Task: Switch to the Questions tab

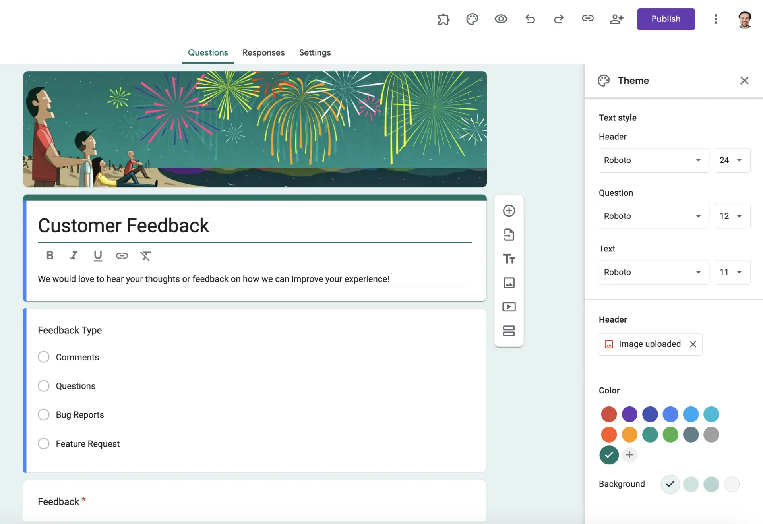Action: [x=208, y=52]
